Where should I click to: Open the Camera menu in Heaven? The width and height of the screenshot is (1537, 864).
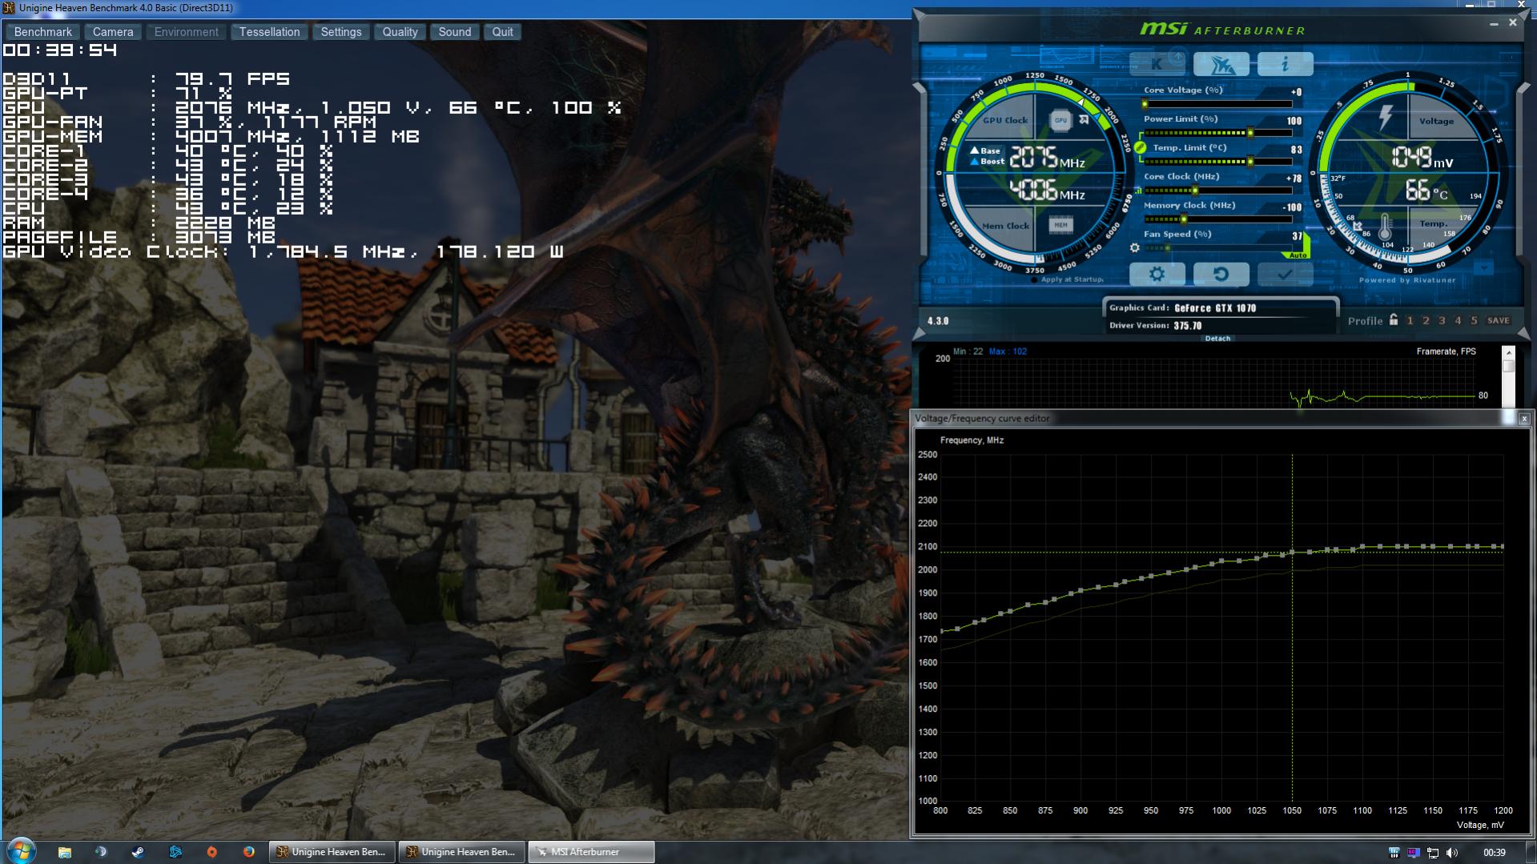point(113,32)
